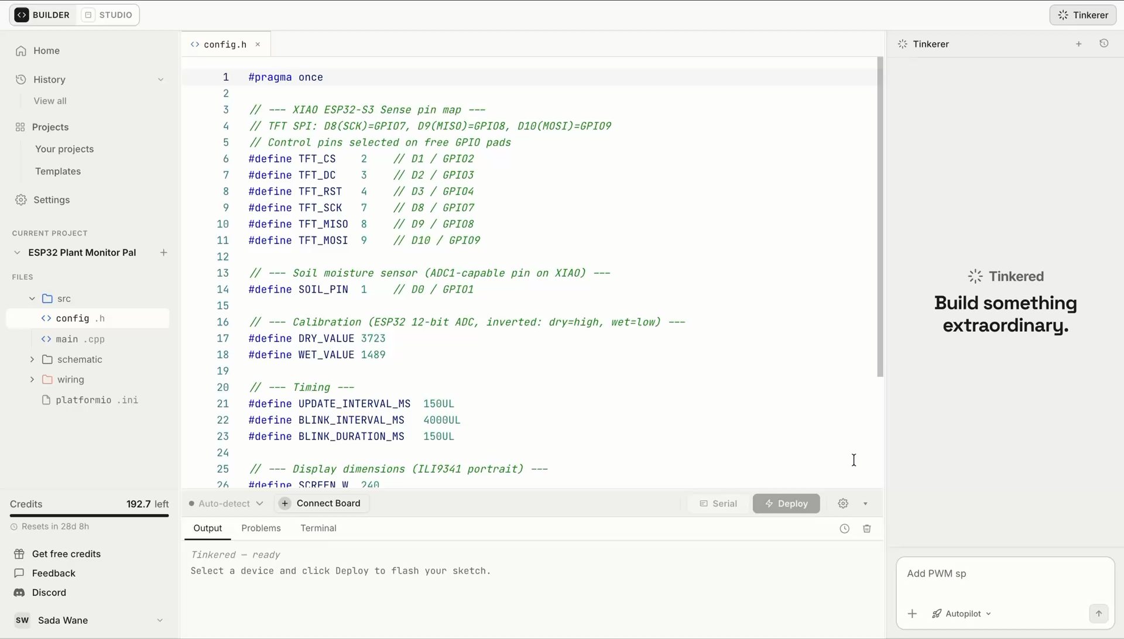This screenshot has height=639, width=1124.
Task: Open dropdown arrow beside build settings
Action: point(865,504)
